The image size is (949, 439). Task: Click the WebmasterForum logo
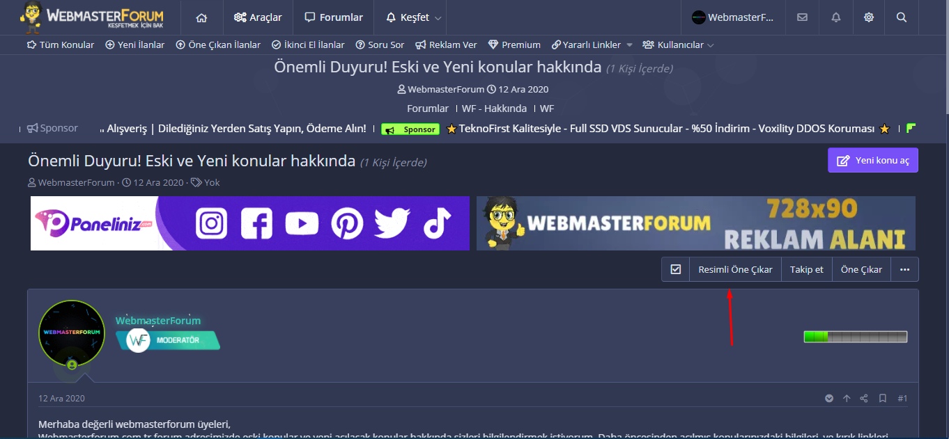pyautogui.click(x=92, y=17)
